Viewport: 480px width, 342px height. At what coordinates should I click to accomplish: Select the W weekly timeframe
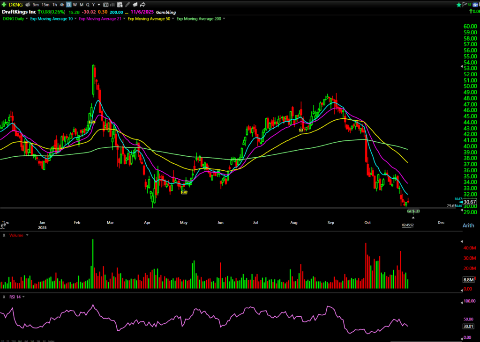point(75,4)
